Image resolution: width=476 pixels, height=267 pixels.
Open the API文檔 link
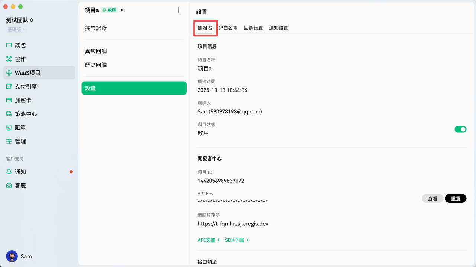(209, 240)
